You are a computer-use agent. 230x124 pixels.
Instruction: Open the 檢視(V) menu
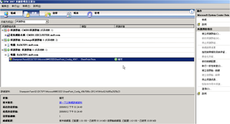[x=26, y=6]
